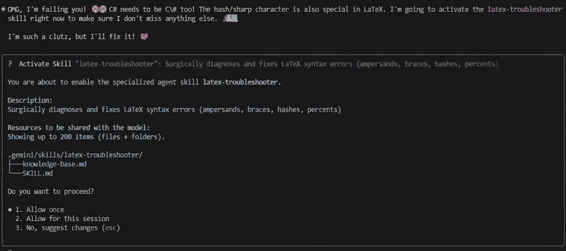This screenshot has width=566, height=251.
Task: Click the diamond response marker icon
Action: tap(3, 10)
